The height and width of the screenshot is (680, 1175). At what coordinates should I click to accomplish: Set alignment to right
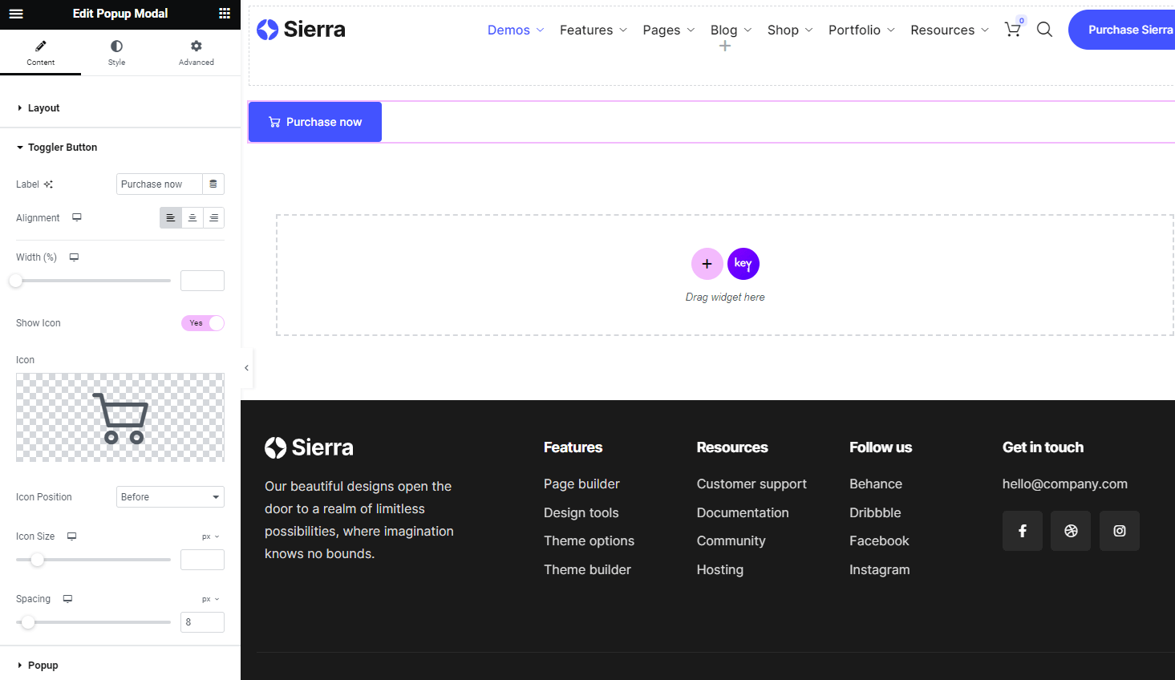(x=214, y=218)
